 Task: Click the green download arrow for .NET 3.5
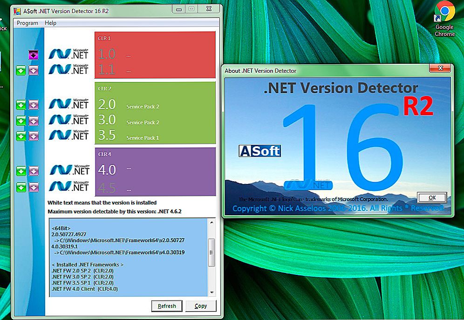(20, 136)
